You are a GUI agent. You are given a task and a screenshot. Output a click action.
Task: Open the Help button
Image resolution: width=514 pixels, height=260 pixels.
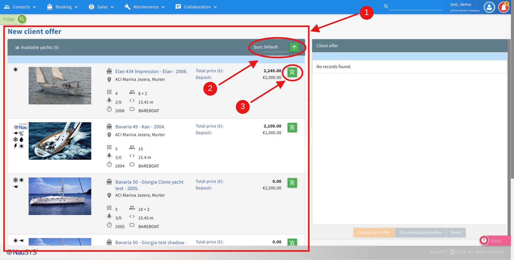click(495, 241)
